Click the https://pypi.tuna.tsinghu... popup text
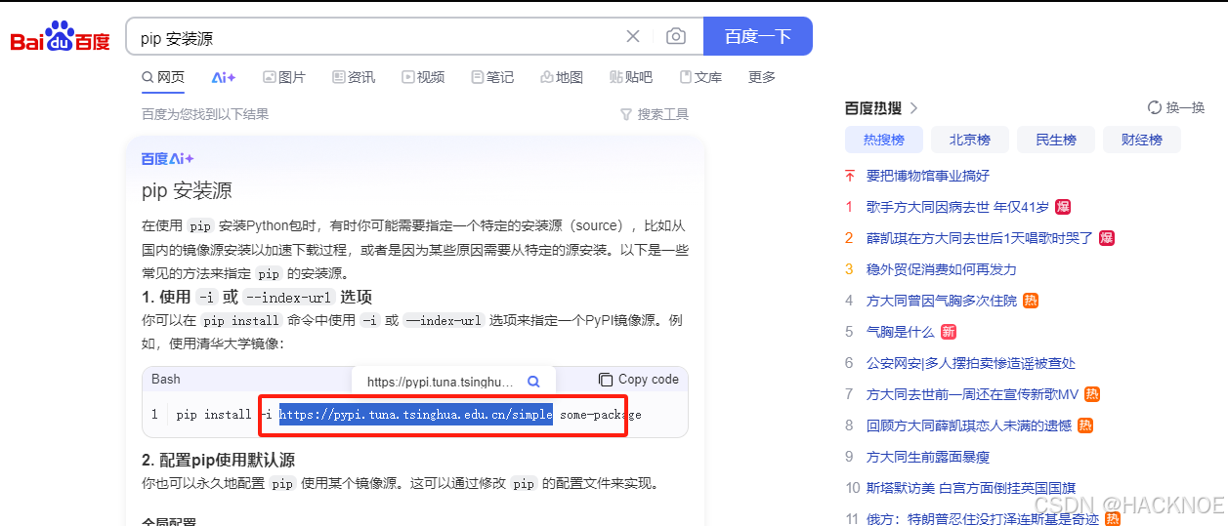 pos(440,382)
